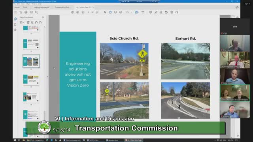253x142 pixels.
Task: Click the bookmark star icon in toolbar
Action: (21, 12)
